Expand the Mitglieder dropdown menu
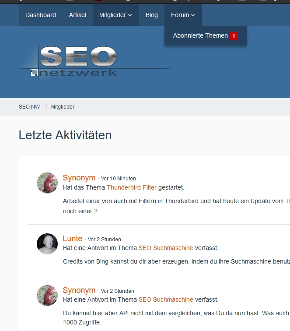 [115, 15]
